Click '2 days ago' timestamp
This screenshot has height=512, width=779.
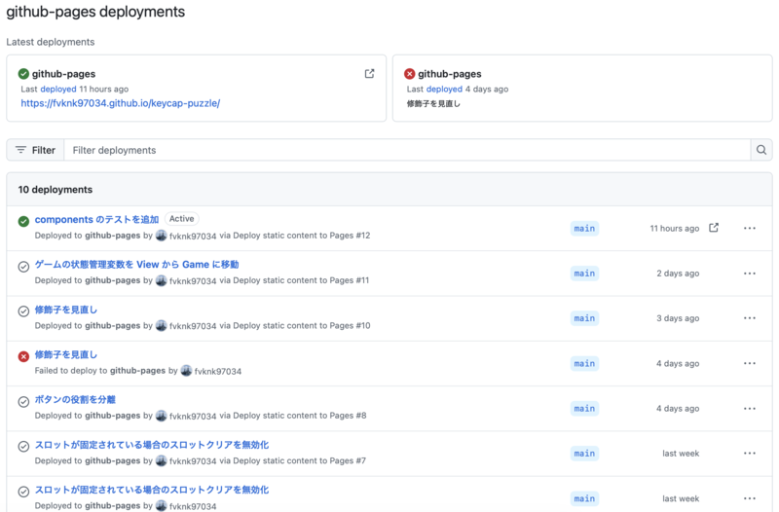(x=678, y=274)
